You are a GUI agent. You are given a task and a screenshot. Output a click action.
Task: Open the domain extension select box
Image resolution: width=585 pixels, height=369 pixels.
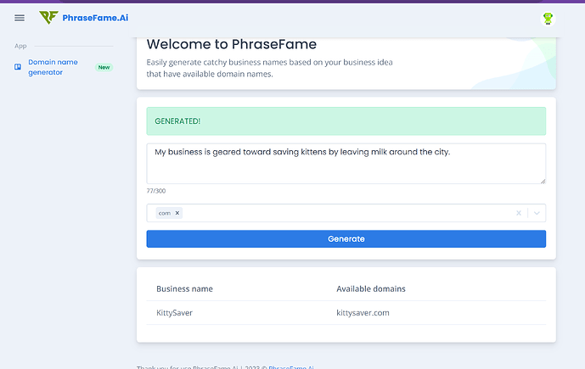pyautogui.click(x=340, y=213)
